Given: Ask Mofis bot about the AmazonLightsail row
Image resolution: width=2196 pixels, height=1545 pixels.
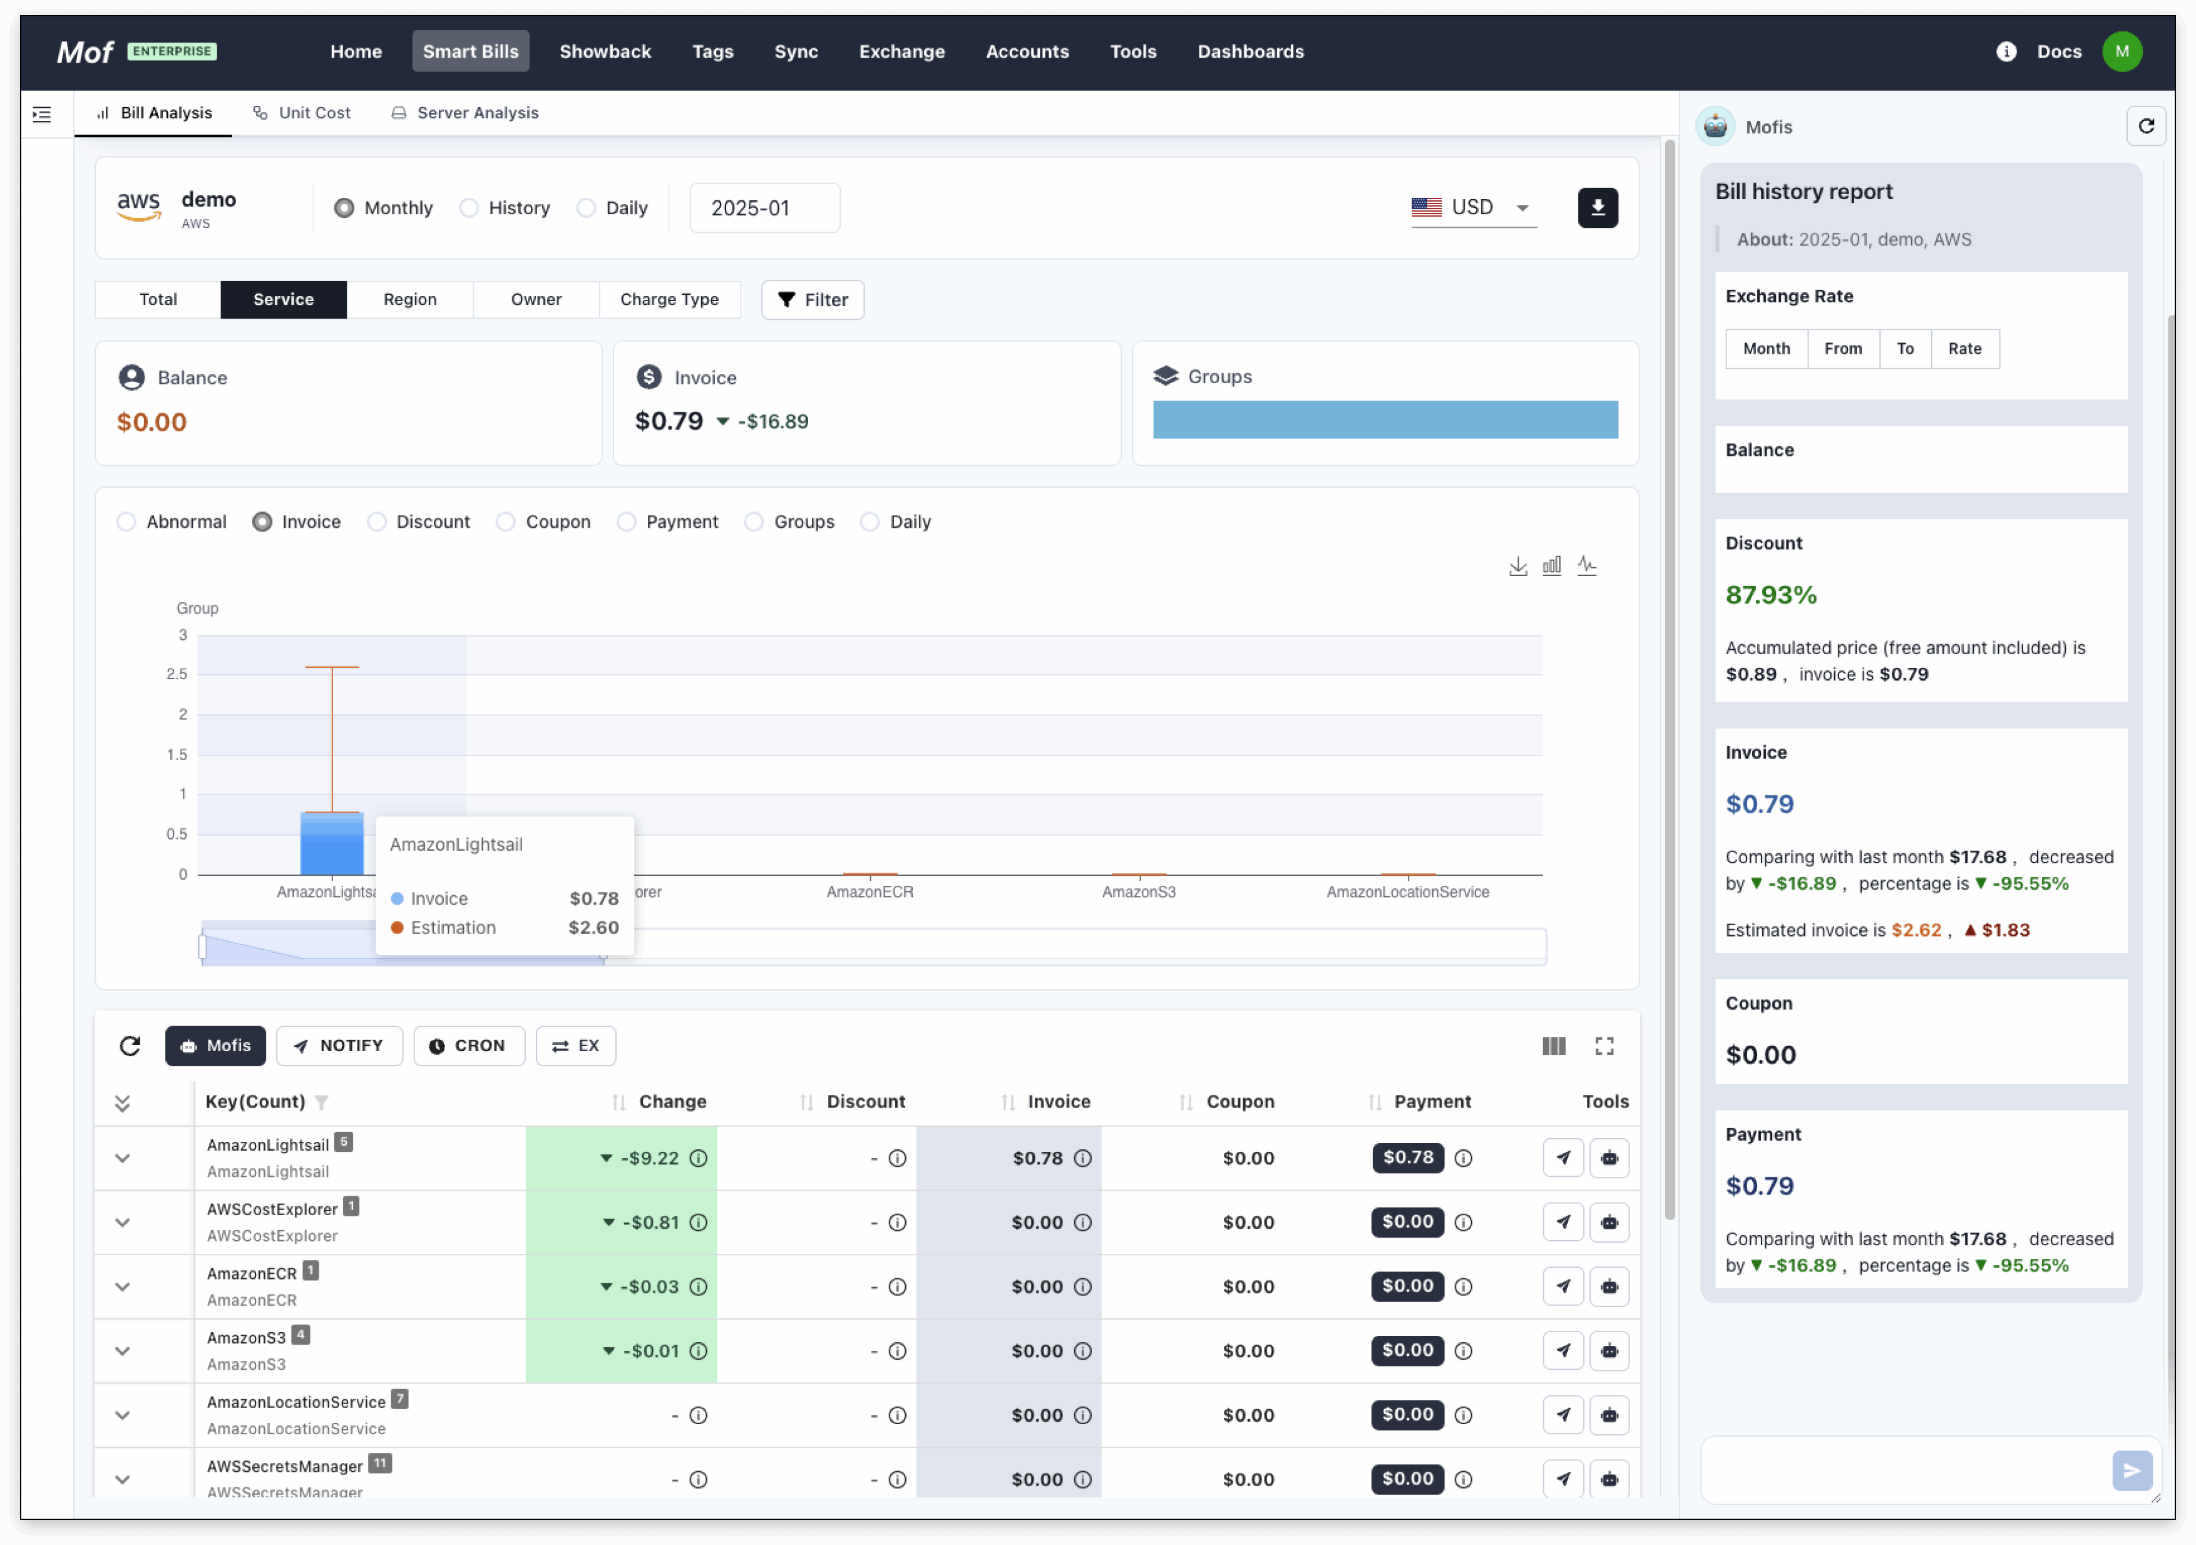Looking at the screenshot, I should [x=1609, y=1157].
